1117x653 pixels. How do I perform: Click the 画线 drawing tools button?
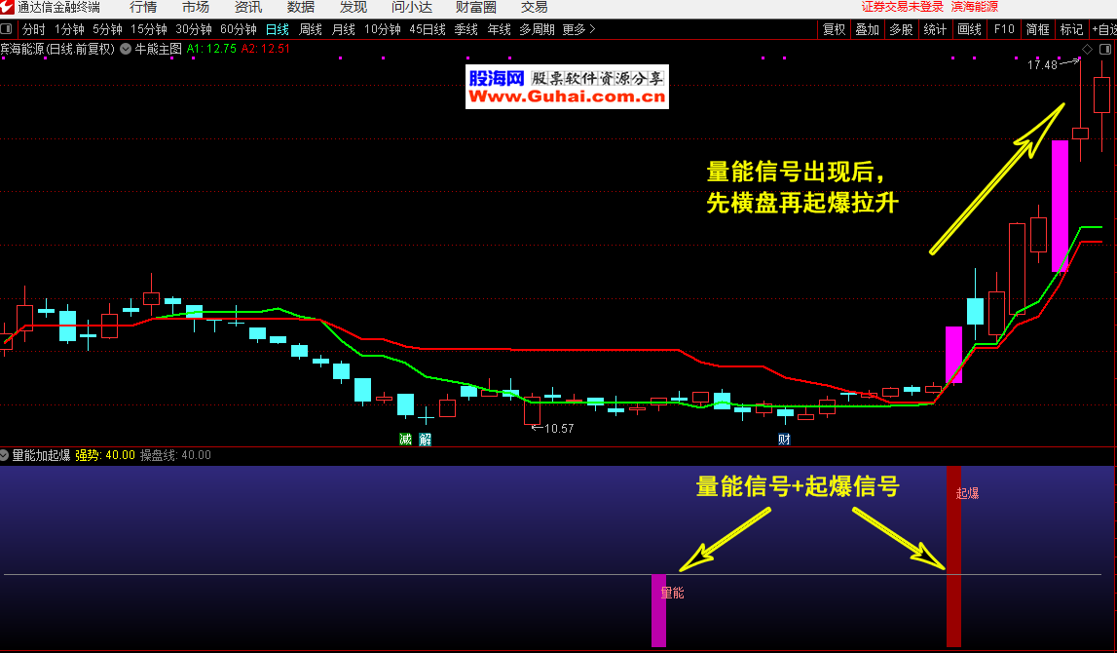coord(969,29)
